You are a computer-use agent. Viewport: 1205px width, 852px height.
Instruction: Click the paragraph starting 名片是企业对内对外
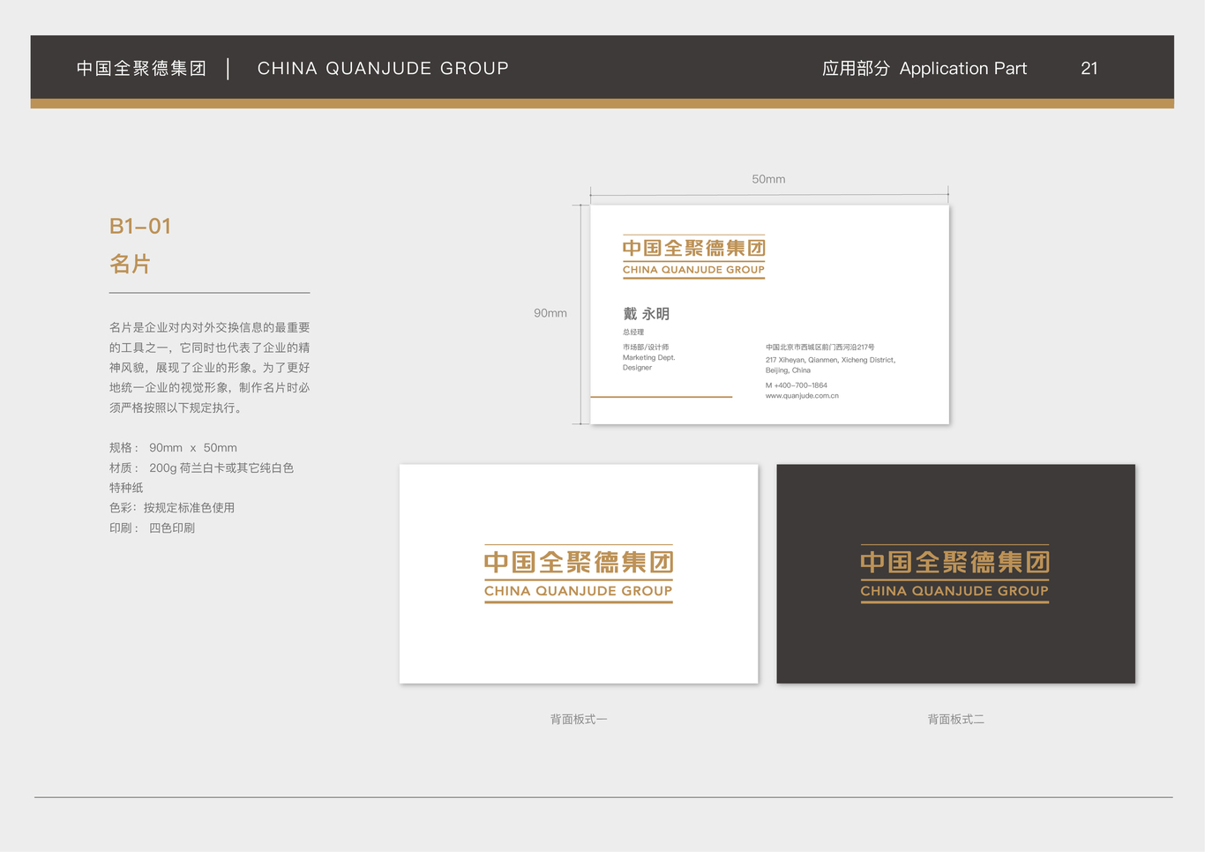pyautogui.click(x=210, y=367)
